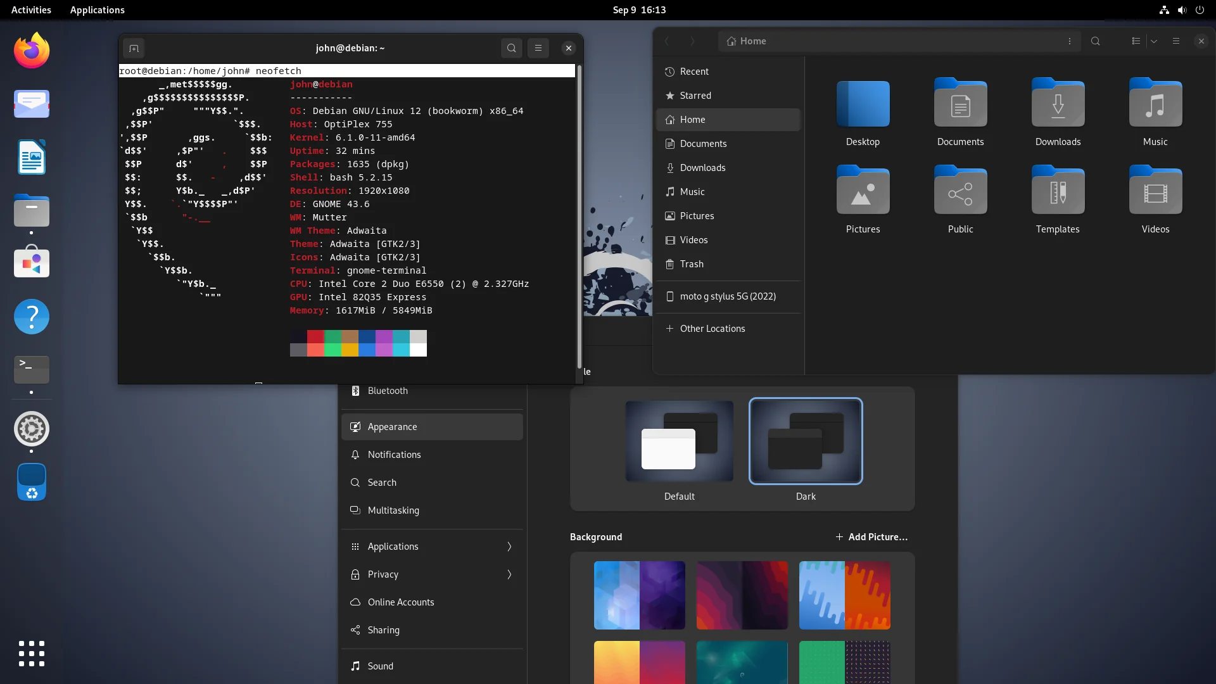Choose the red wavy wallpaper
Image resolution: width=1216 pixels, height=684 pixels.
pyautogui.click(x=742, y=595)
